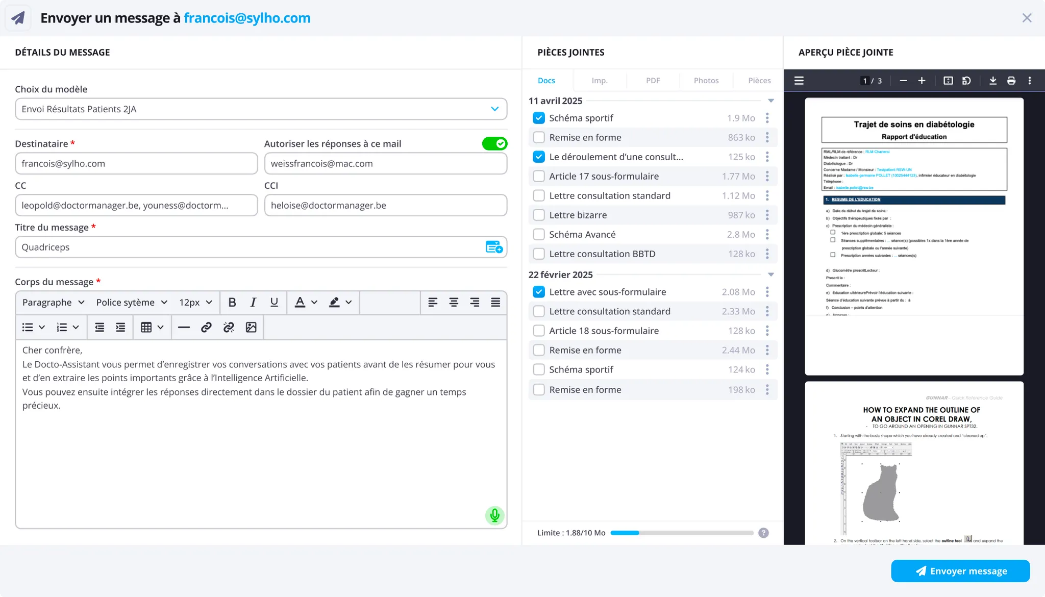Insert a horizontal line in message
Viewport: 1045px width, 597px height.
184,327
